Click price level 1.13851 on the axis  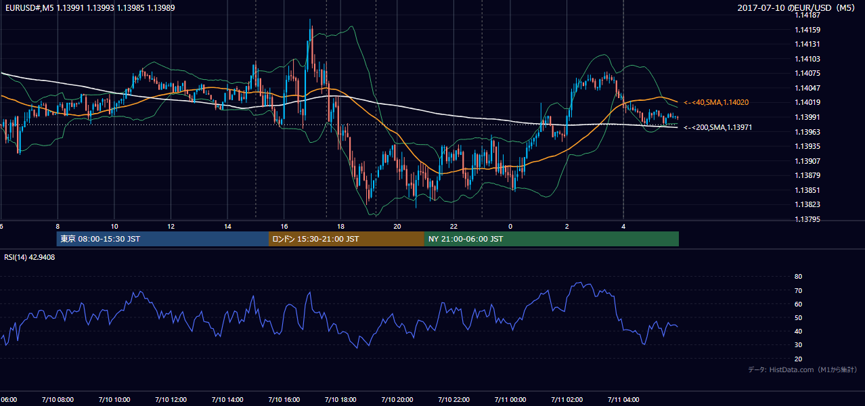point(807,190)
